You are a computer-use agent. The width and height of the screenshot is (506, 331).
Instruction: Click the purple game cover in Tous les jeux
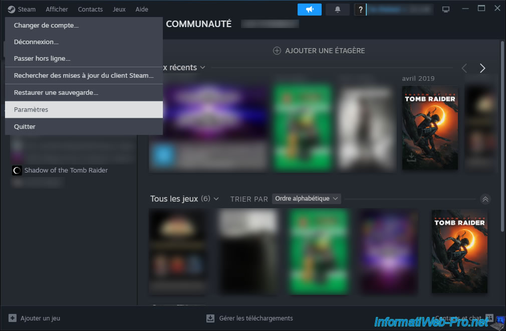[389, 251]
